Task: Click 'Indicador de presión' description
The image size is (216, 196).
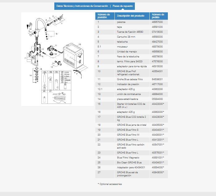Action: pos(128,84)
